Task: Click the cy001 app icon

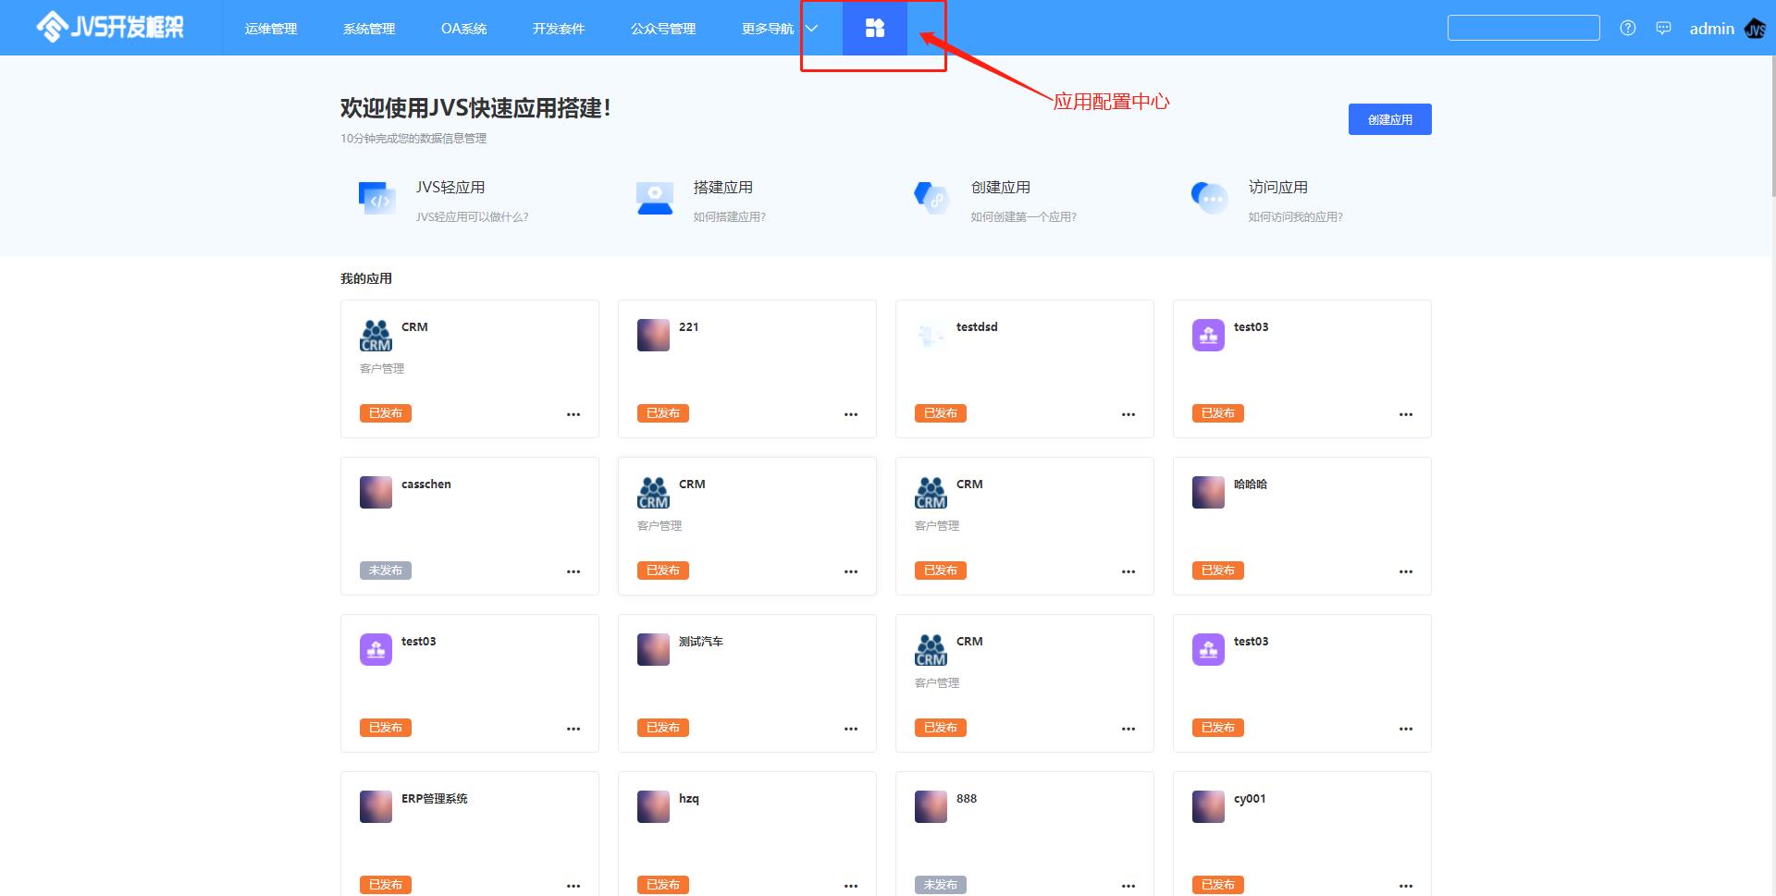Action: (1208, 806)
